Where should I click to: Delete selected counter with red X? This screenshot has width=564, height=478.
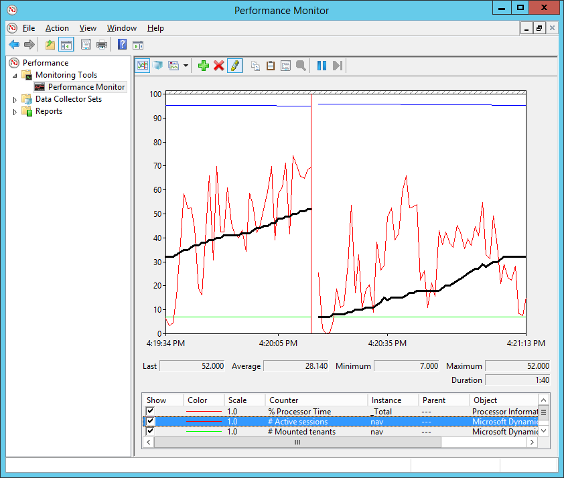(219, 66)
